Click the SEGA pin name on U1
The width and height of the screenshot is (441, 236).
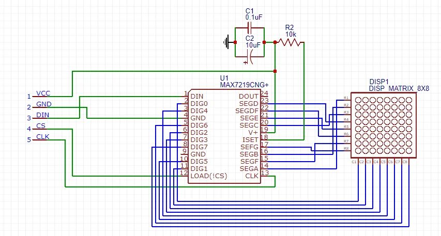pyautogui.click(x=249, y=169)
